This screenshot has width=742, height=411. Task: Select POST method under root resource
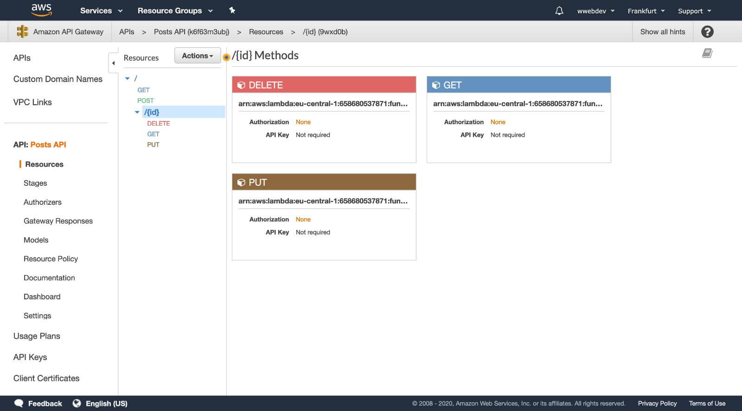[x=145, y=101]
